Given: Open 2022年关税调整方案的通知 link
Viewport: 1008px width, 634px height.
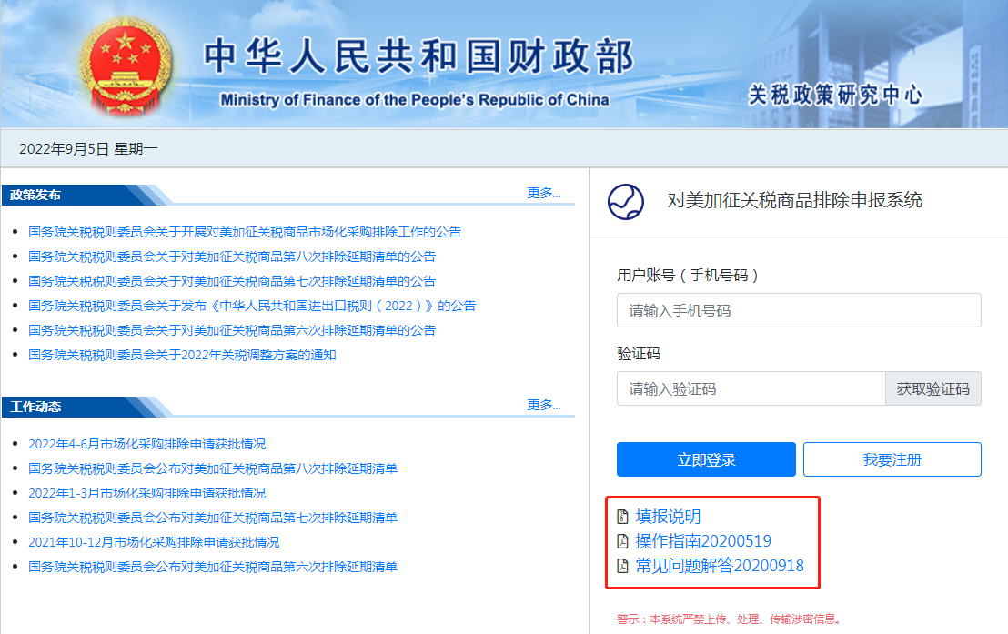Looking at the screenshot, I should pyautogui.click(x=182, y=355).
